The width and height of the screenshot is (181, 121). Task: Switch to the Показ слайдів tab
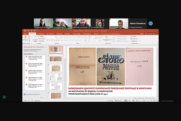(77, 34)
